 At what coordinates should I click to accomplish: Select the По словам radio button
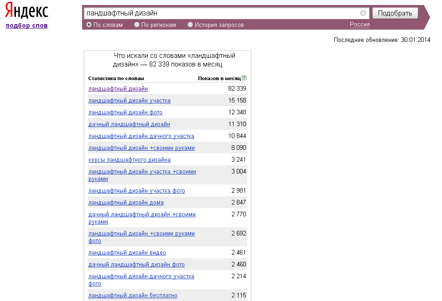[x=89, y=25]
